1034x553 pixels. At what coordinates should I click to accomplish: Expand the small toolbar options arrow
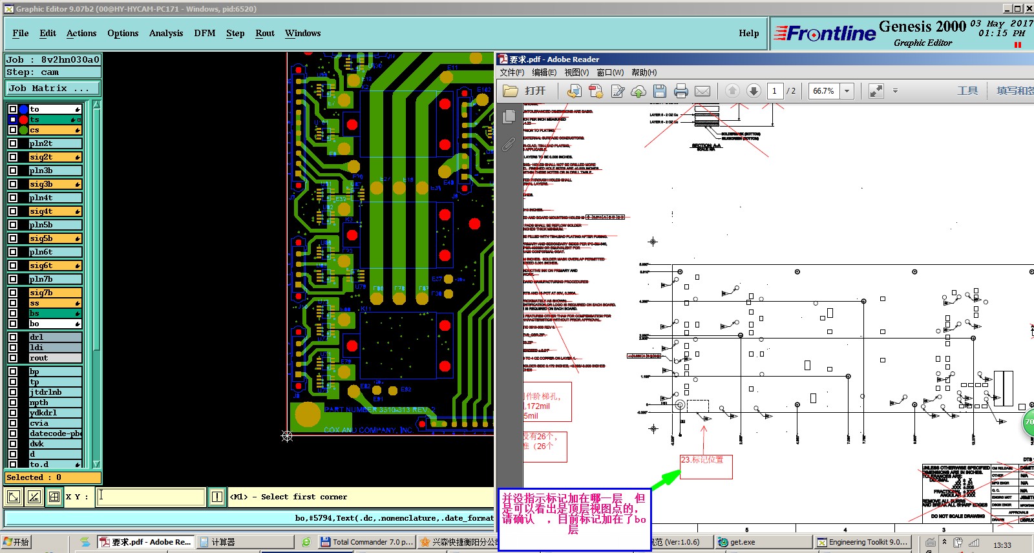(895, 91)
